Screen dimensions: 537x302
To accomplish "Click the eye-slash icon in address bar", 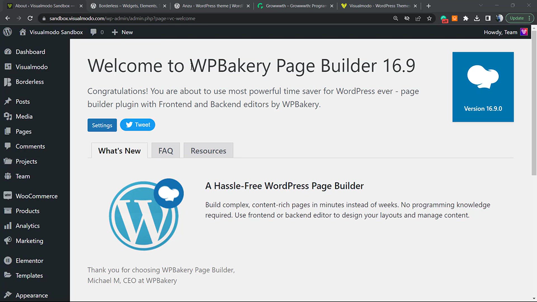I will click(407, 18).
